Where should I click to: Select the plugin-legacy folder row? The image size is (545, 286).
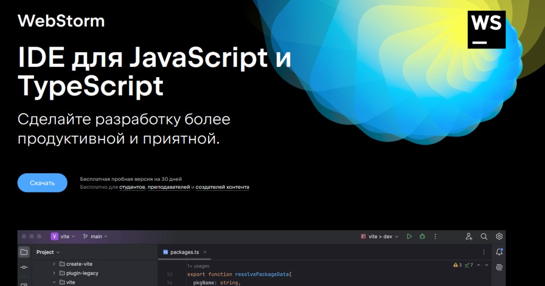click(x=95, y=273)
